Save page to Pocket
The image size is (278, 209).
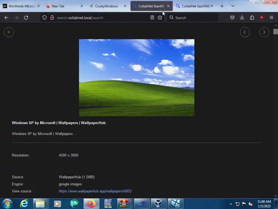pos(232,18)
